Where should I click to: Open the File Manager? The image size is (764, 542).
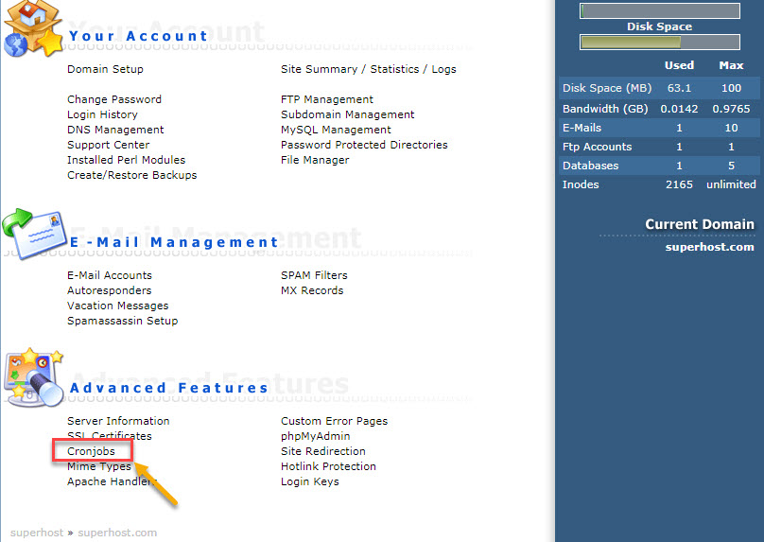[x=315, y=160]
